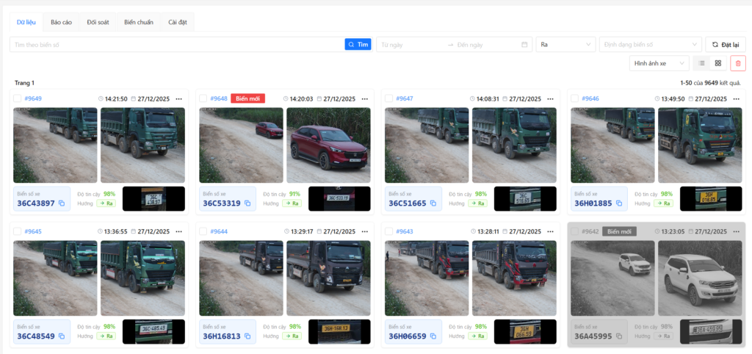
Task: Click the Ra direction tag of 36H06659
Action: coord(477,336)
